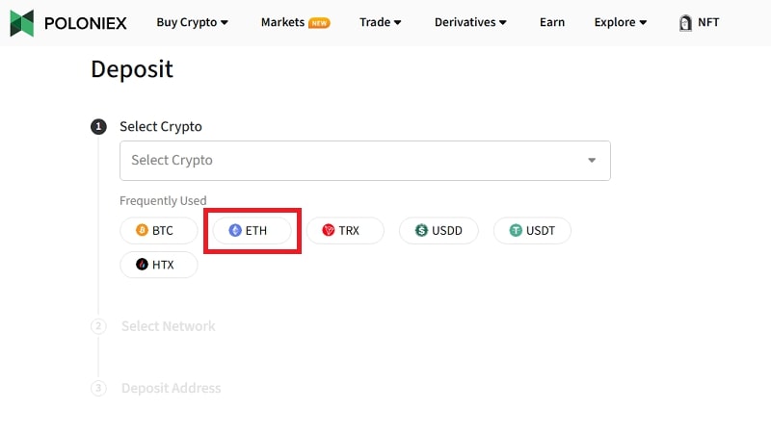Click the USDT Tether coin icon
Image resolution: width=771 pixels, height=435 pixels.
(x=516, y=231)
